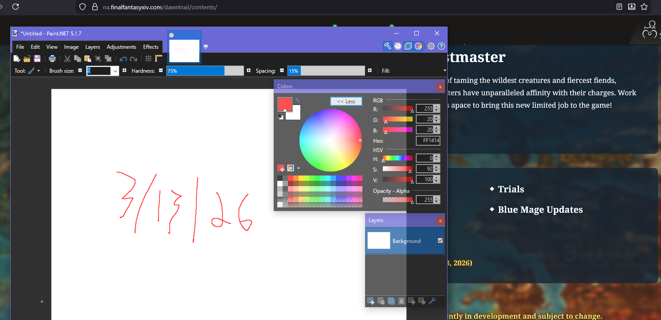Open an image file via the folder icon
Viewport: 661px width, 320px height.
pos(27,59)
